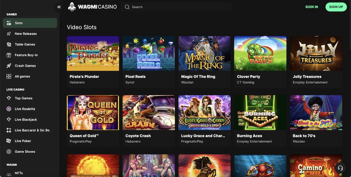This screenshot has height=177, width=351.
Task: Open live support headset chat button
Action: (x=340, y=168)
